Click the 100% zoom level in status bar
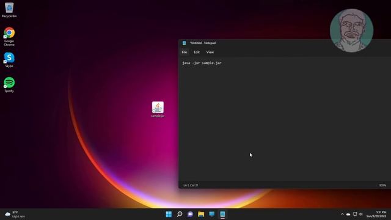391x220 pixels. (x=382, y=185)
